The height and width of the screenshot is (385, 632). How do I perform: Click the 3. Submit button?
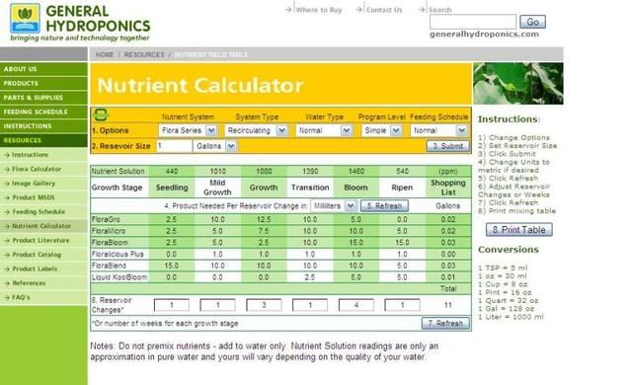(x=447, y=146)
